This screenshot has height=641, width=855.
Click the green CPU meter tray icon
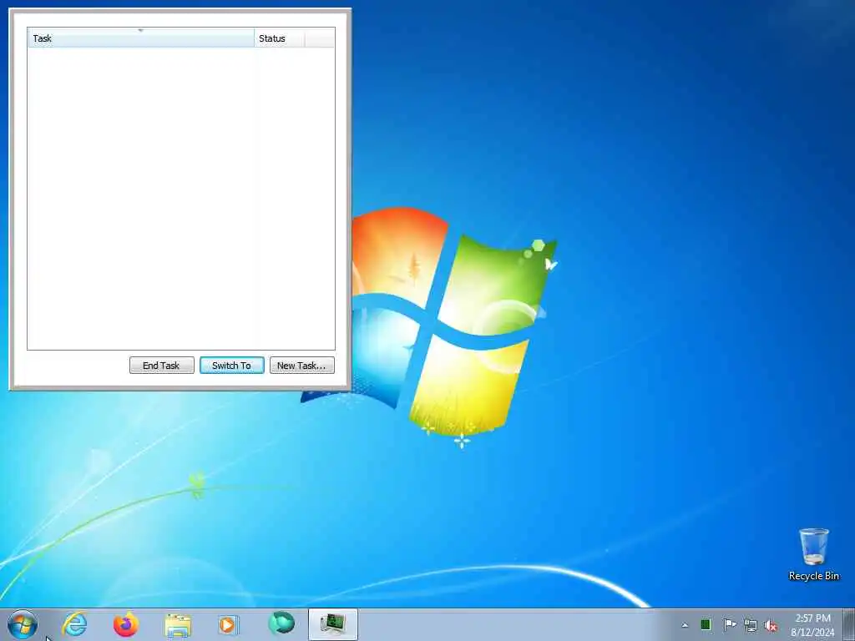(x=706, y=624)
